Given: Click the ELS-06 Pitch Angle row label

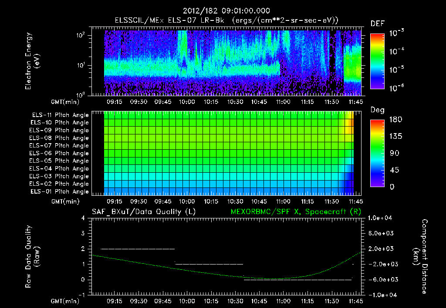Looking at the screenshot, I should click(59, 154).
